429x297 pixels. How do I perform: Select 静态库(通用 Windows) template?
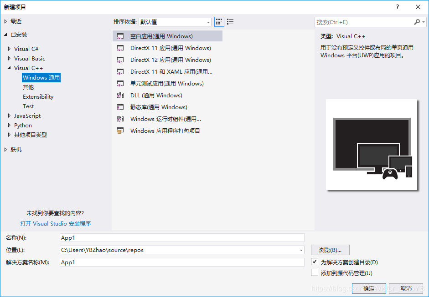tap(167, 107)
